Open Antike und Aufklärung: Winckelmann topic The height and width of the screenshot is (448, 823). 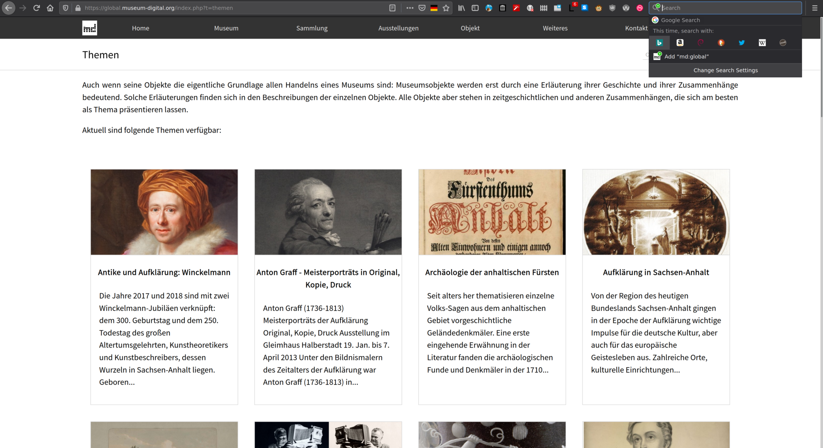(x=164, y=272)
